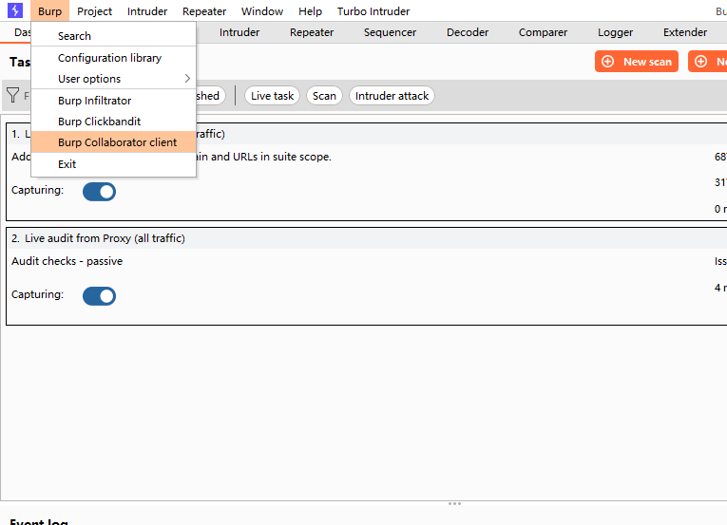This screenshot has width=727, height=525.
Task: Toggle the Live task filter
Action: (x=272, y=96)
